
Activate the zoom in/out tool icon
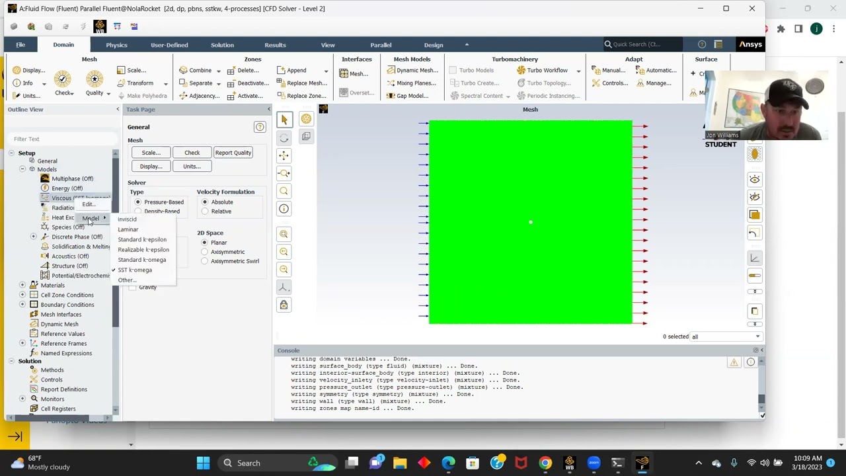[284, 173]
